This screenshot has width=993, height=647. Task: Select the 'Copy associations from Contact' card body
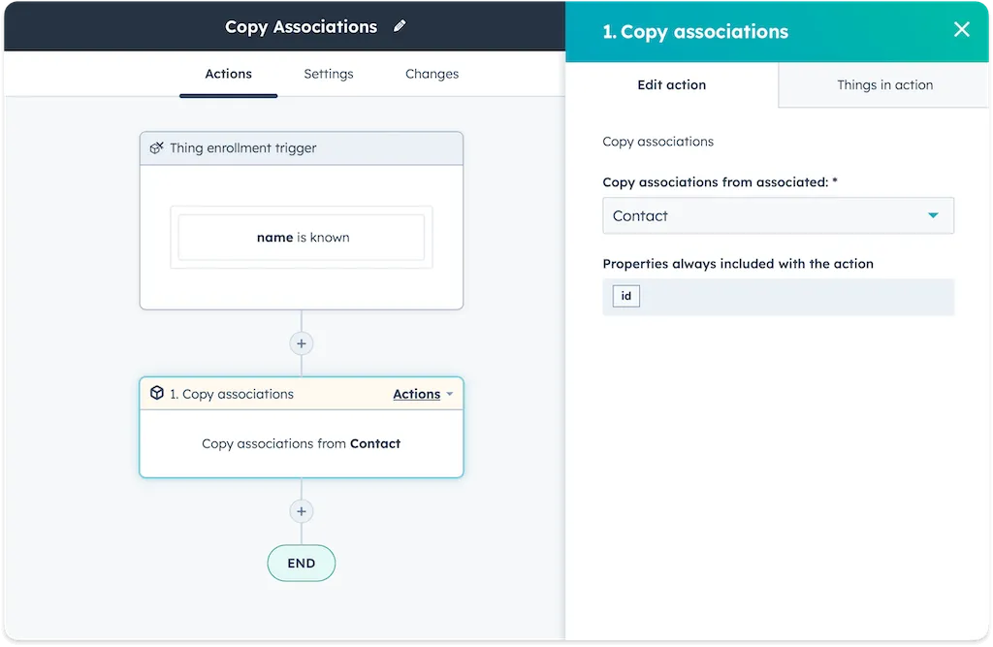(x=302, y=444)
